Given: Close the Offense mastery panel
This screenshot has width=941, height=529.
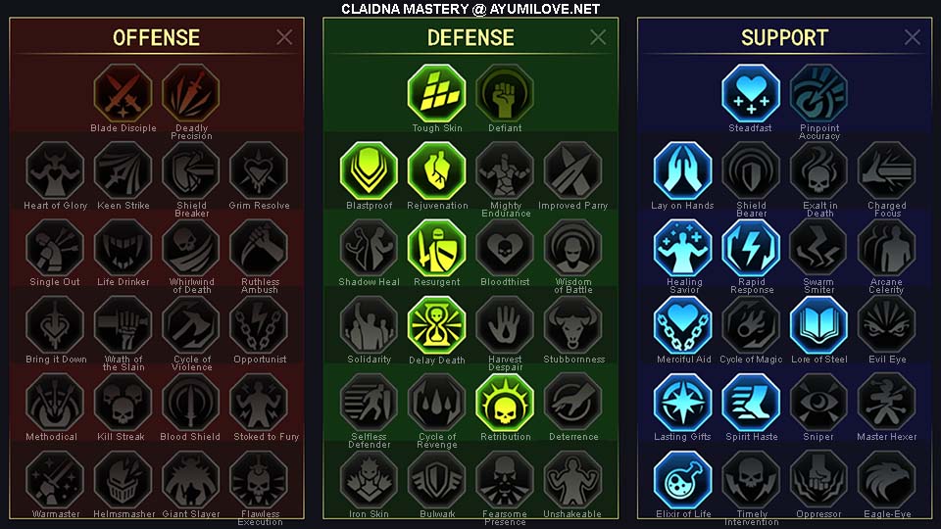Looking at the screenshot, I should click(284, 37).
